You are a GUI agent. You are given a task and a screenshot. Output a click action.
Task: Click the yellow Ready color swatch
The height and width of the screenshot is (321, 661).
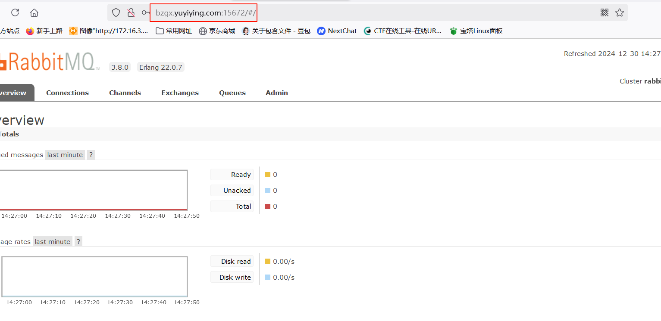point(267,175)
